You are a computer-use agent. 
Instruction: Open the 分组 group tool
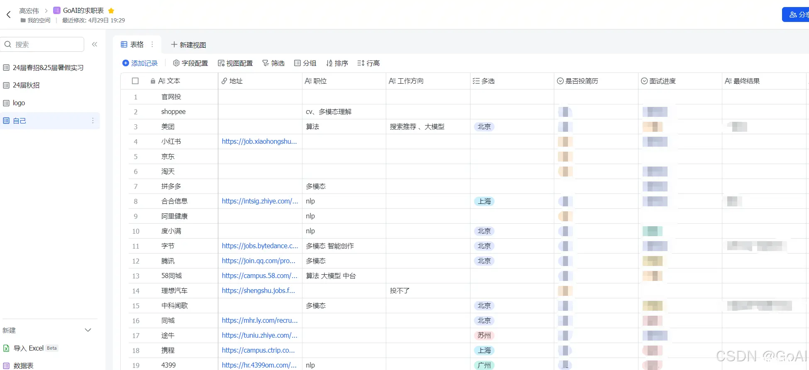305,63
